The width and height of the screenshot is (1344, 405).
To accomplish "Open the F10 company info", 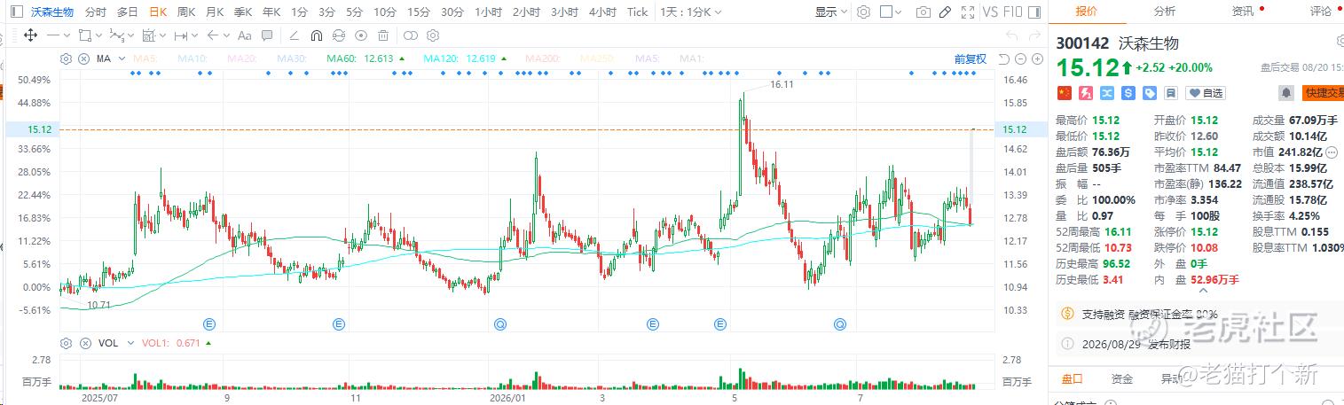I will (x=1014, y=12).
